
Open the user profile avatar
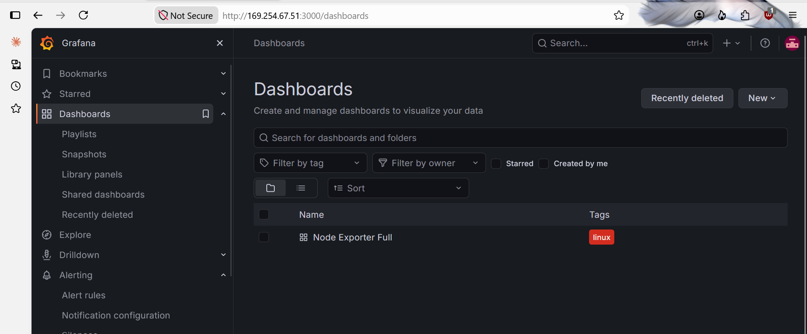click(792, 43)
